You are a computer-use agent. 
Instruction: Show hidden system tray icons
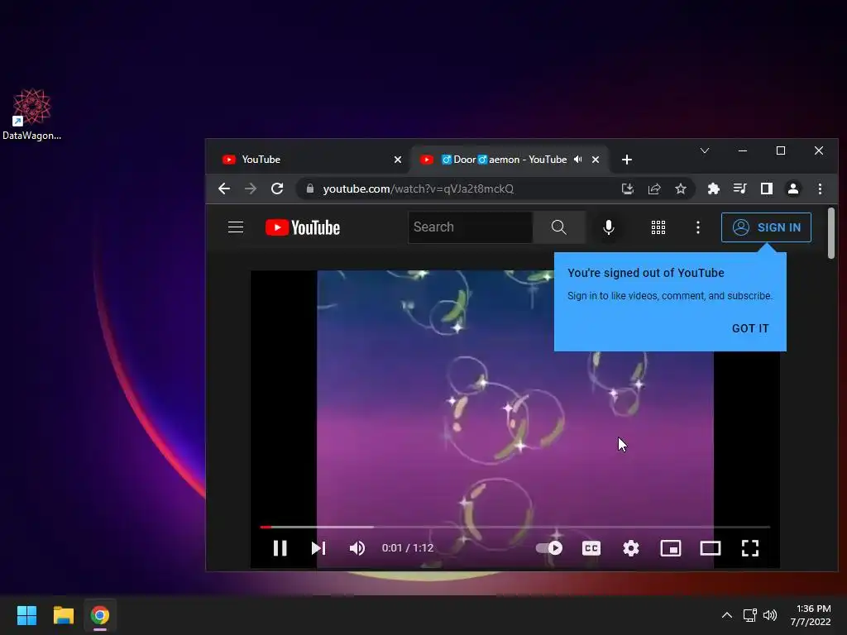727,615
